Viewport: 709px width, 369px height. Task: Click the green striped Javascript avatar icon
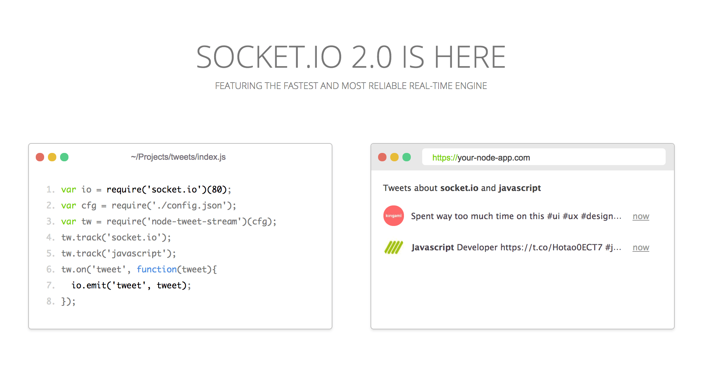[393, 247]
